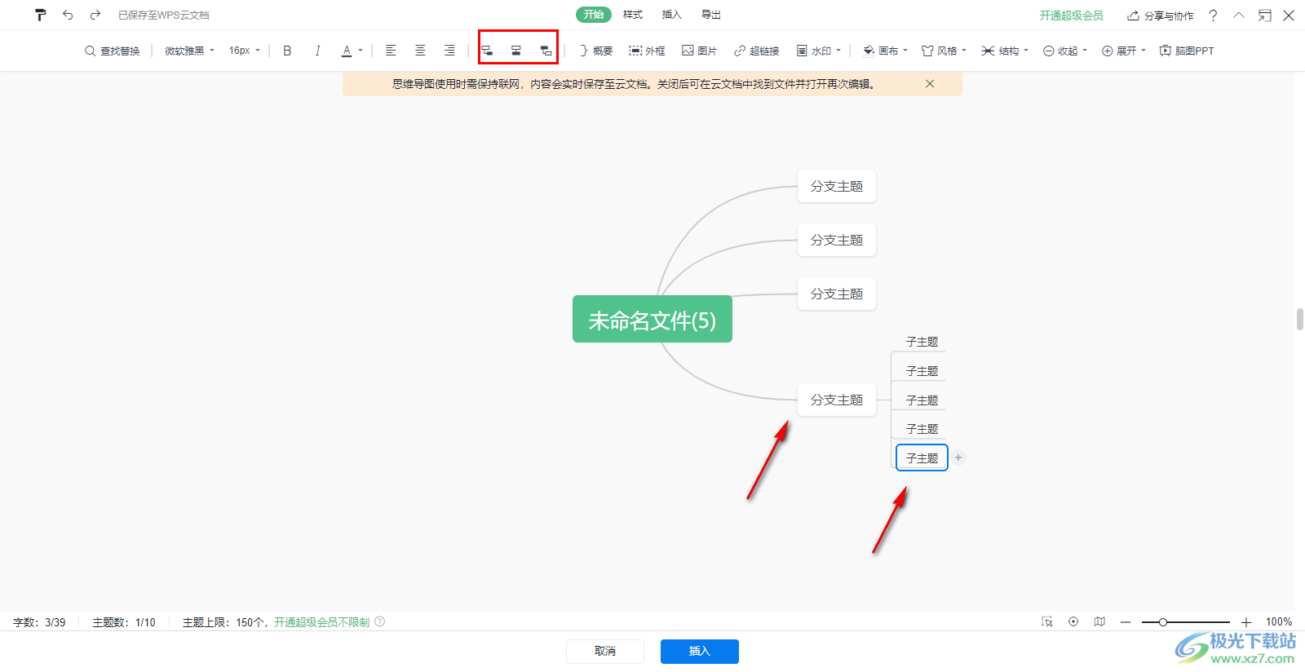Zoom out with the minus icon

1126,622
